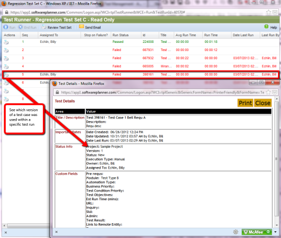
Task: Open the Help icon
Action: click(x=266, y=27)
